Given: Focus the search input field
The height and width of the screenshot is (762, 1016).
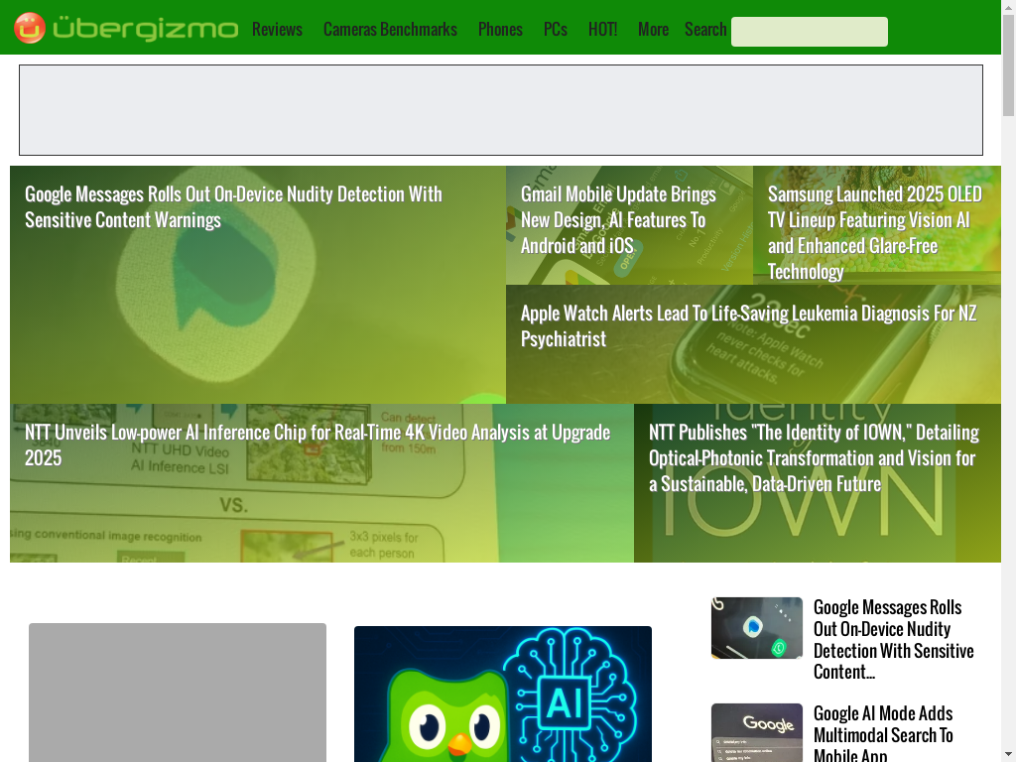Looking at the screenshot, I should pos(810,32).
